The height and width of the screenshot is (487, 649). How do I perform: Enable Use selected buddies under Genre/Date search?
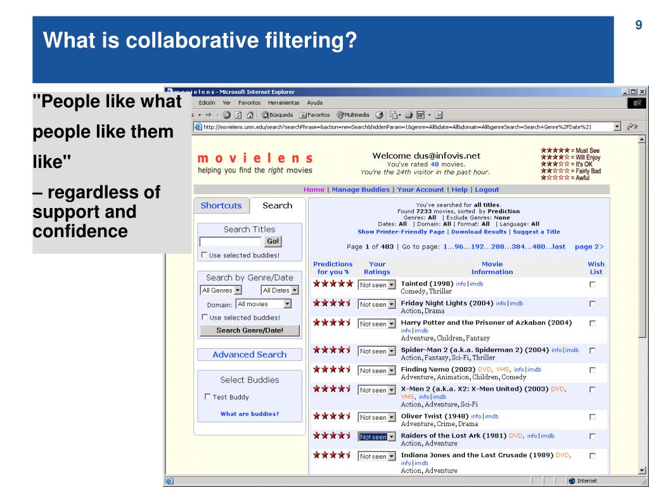(x=205, y=317)
